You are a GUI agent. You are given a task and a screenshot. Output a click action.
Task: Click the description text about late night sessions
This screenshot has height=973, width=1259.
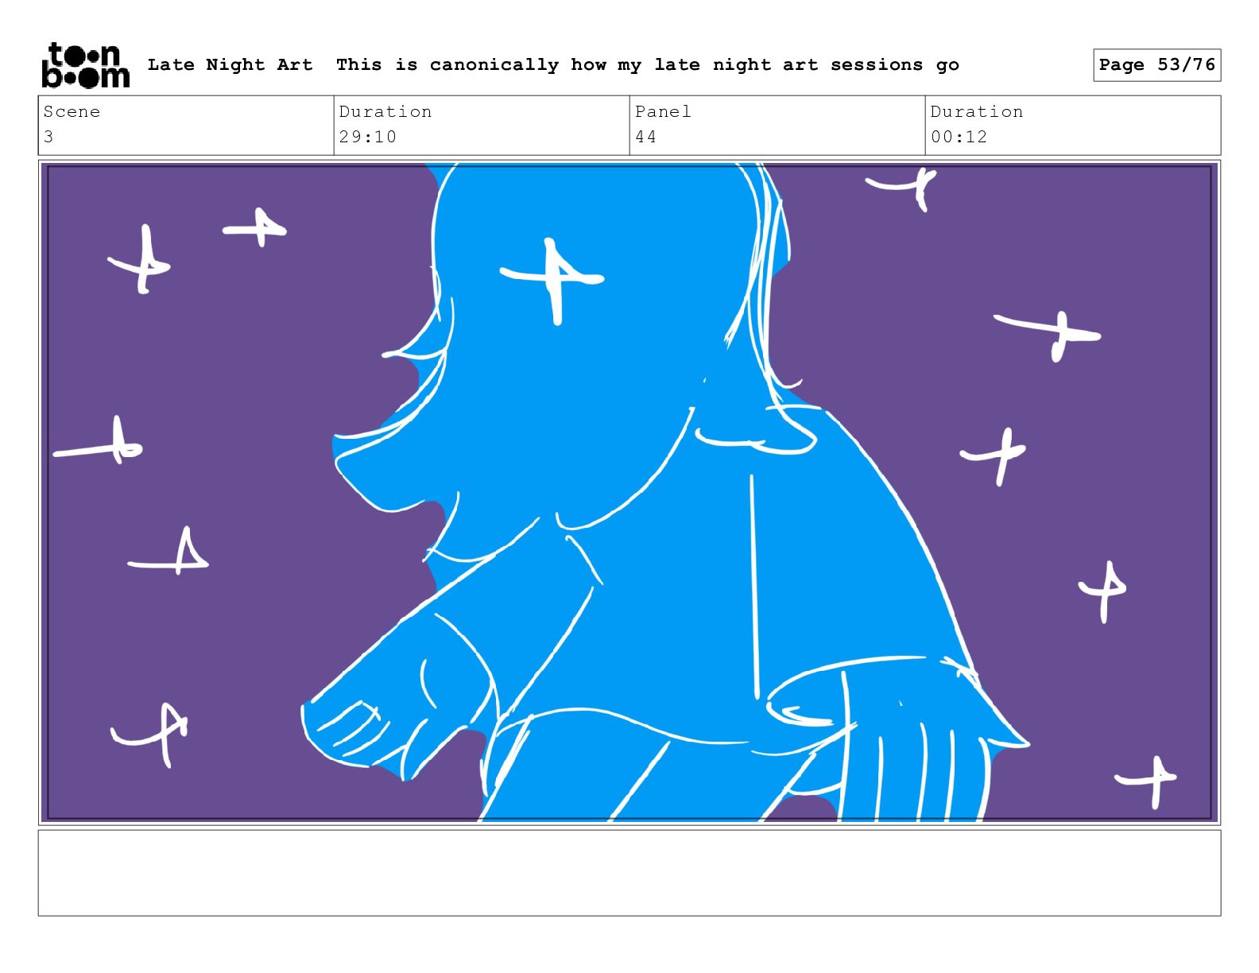(648, 64)
